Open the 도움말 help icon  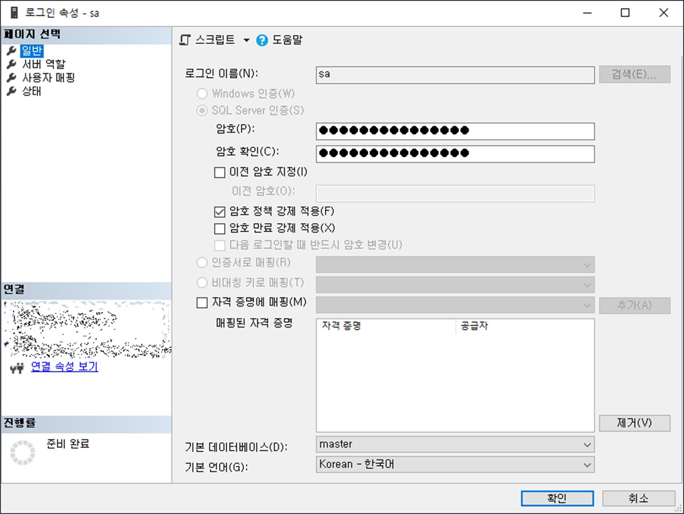click(262, 40)
